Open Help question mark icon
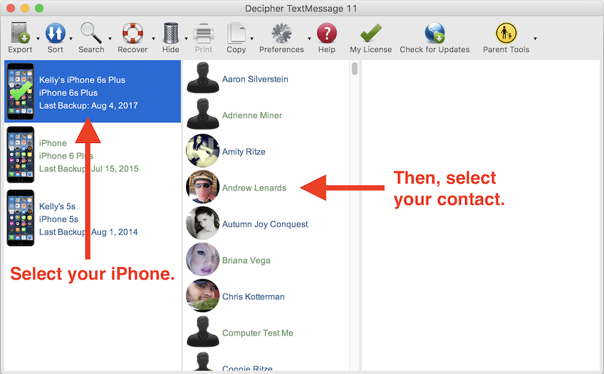Screen dimensions: 604x374 (x=326, y=33)
